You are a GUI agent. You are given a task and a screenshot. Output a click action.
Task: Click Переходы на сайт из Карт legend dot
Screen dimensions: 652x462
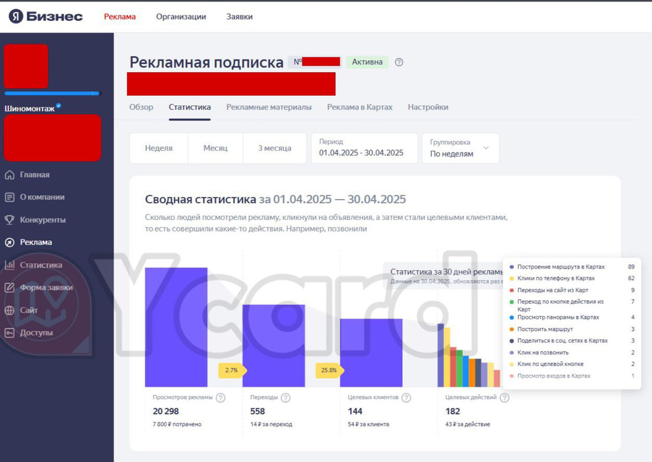point(512,290)
